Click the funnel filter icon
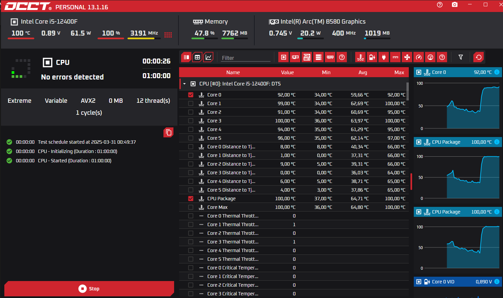 tap(461, 57)
